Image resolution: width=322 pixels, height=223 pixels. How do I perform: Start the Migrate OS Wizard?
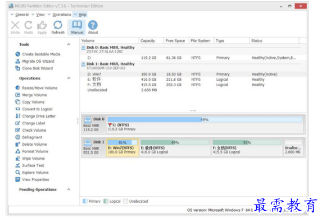pos(35,61)
